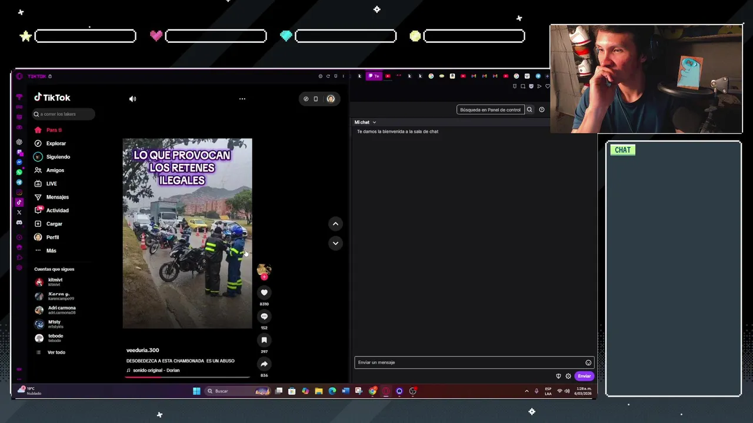Open veeduria.300 creator profile
753x423 pixels.
coord(142,350)
